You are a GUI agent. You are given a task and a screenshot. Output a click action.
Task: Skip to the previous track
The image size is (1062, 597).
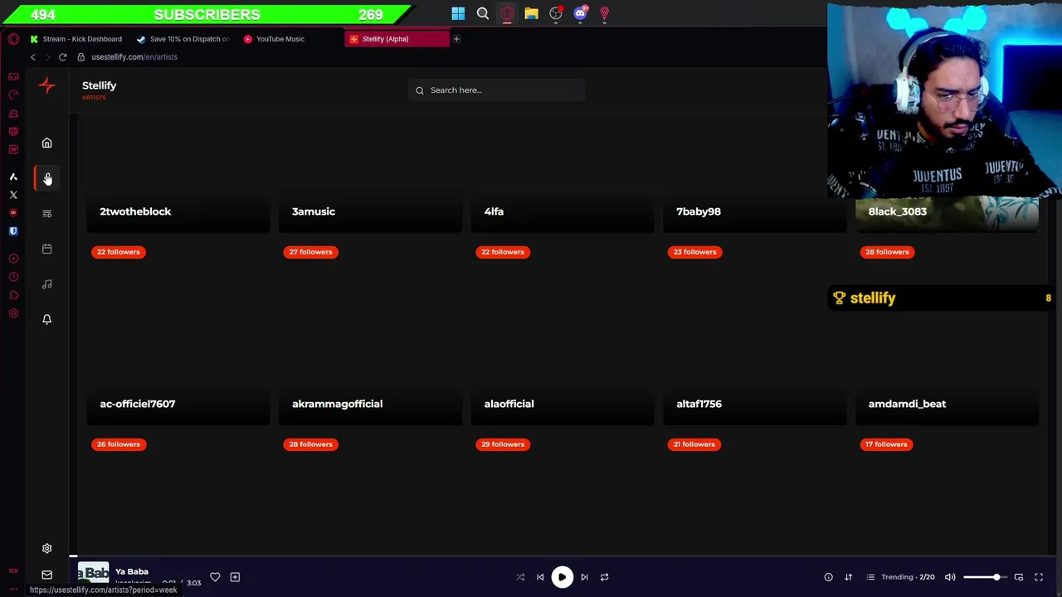coord(540,577)
